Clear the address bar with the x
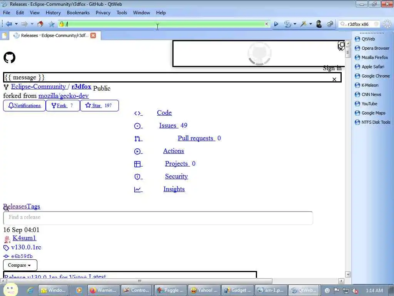This screenshot has width=394, height=296. point(266,24)
